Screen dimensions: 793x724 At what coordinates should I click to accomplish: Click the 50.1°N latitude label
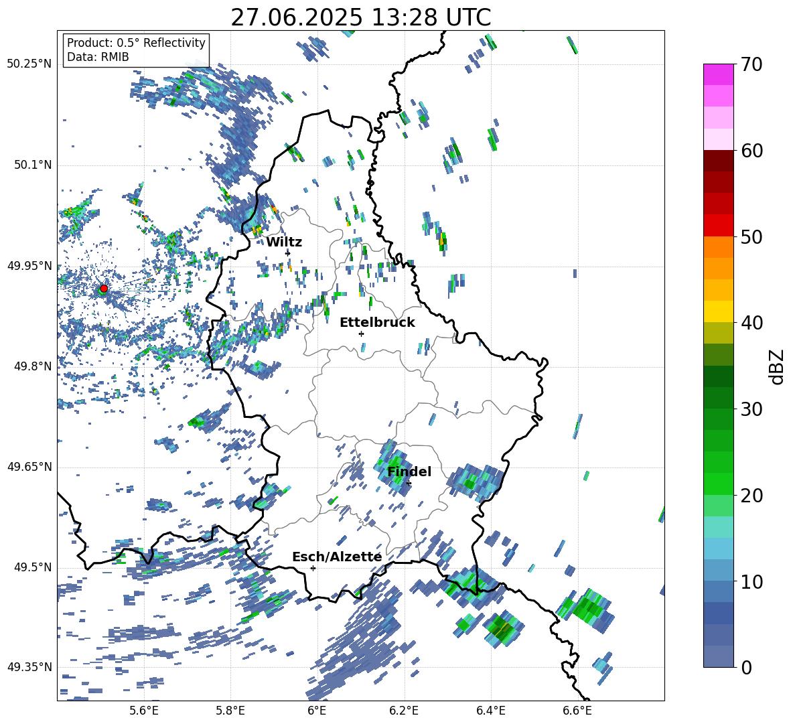[x=32, y=165]
